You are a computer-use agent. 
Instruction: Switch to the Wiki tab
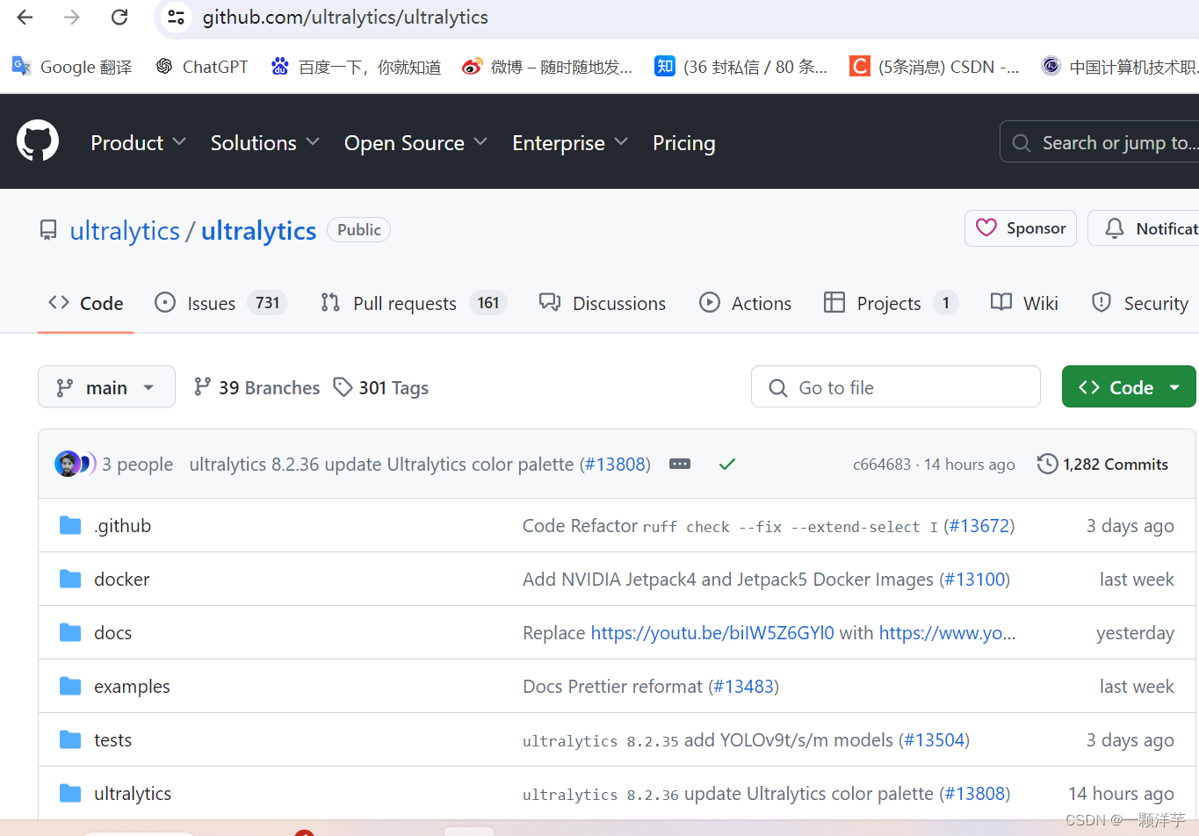click(1024, 303)
